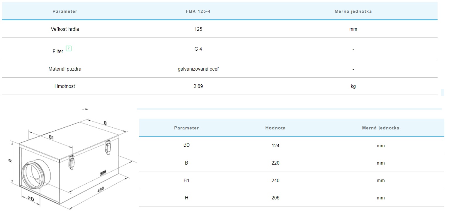Select the Filter row label text
This screenshot has height=217, width=449.
point(58,51)
